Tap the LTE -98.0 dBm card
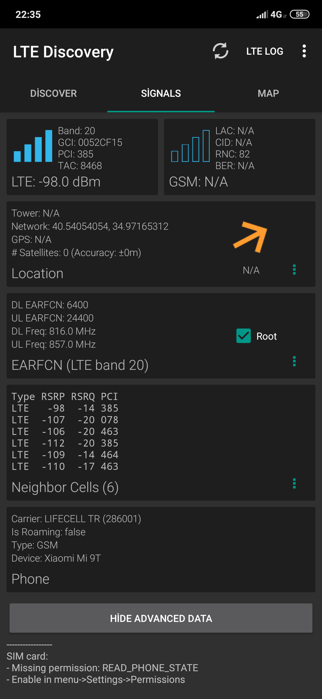 [82, 157]
